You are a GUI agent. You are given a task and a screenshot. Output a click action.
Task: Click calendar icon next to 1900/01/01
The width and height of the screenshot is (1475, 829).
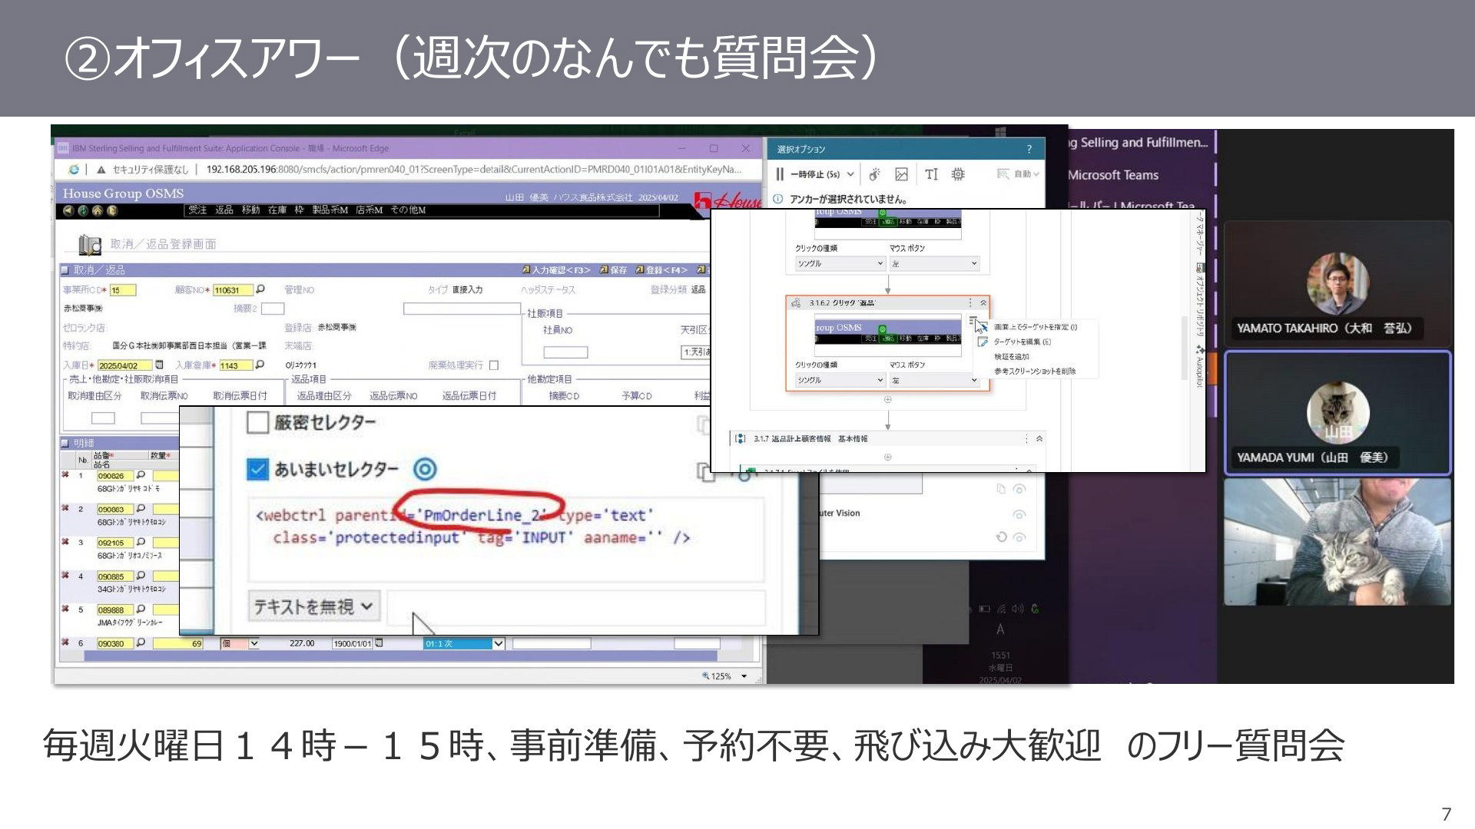[379, 643]
